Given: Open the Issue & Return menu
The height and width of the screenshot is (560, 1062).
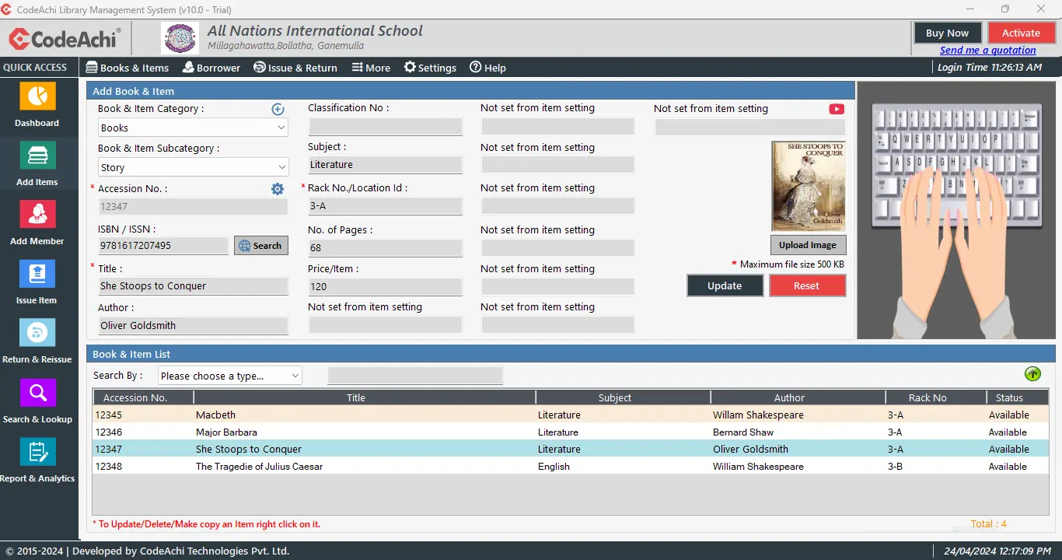Looking at the screenshot, I should 295,68.
